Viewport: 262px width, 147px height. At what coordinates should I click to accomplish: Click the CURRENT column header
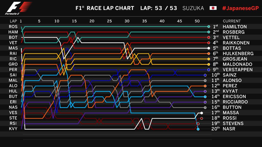(x=232, y=21)
